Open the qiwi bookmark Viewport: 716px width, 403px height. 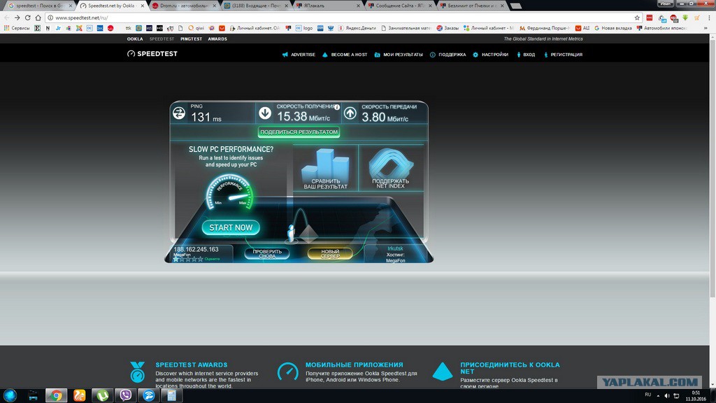(196, 28)
